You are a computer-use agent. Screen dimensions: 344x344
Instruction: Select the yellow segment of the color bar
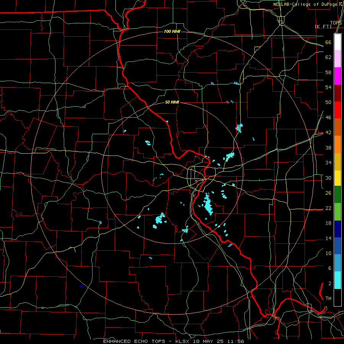(338, 178)
